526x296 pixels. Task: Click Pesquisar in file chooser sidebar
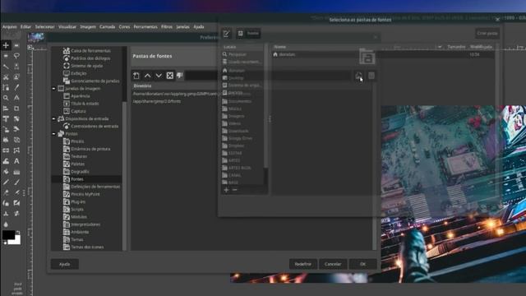[x=238, y=54]
